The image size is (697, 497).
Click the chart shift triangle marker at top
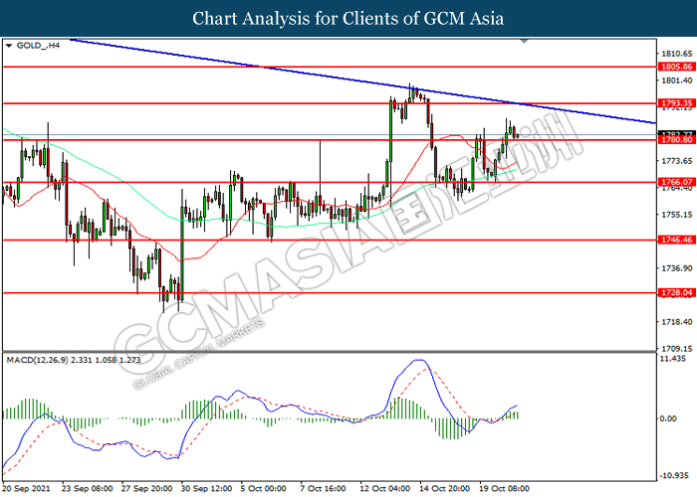coord(524,41)
